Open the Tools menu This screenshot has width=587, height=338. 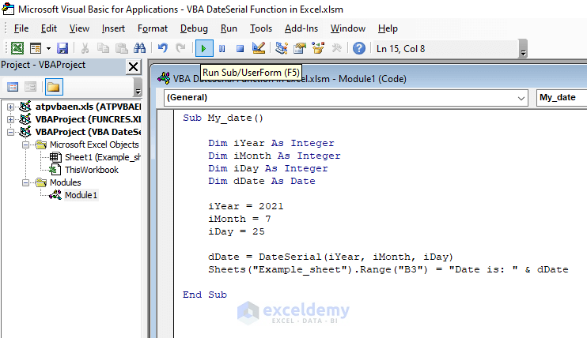click(x=260, y=28)
